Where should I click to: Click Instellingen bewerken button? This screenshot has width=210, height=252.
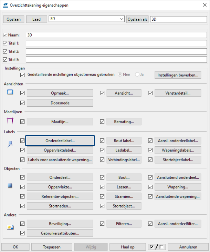pos(178,75)
